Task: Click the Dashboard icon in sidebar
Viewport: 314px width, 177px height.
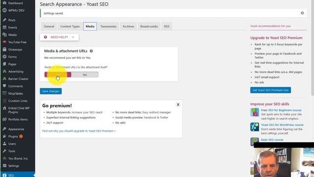Action: pyautogui.click(x=4, y=3)
